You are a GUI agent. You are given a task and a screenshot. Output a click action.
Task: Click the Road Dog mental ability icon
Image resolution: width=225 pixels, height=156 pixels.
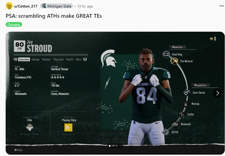[166, 54]
